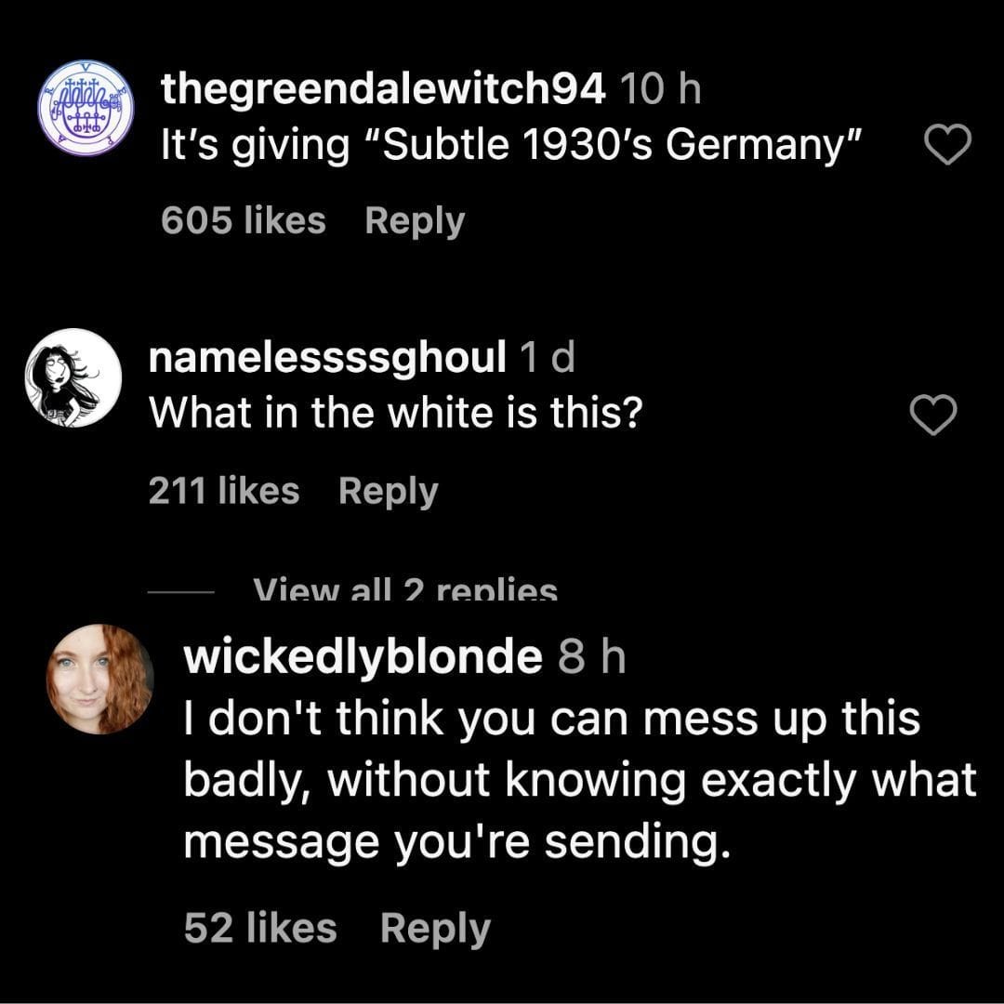Screen dimensions: 1004x1004
Task: Click the "8 h" timestamp on wickedlyblonde's comment
Action: [x=591, y=658]
